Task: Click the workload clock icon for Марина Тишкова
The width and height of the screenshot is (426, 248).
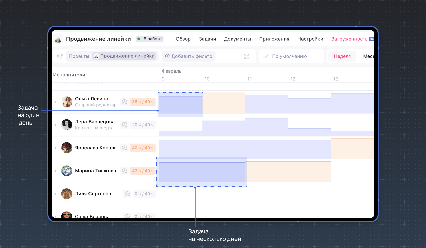Action: (125, 171)
